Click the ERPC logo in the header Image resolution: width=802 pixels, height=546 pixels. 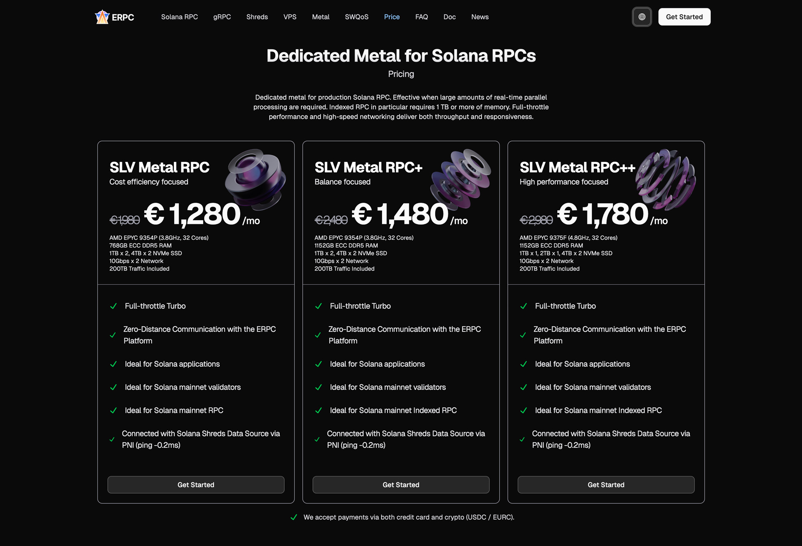pos(114,17)
